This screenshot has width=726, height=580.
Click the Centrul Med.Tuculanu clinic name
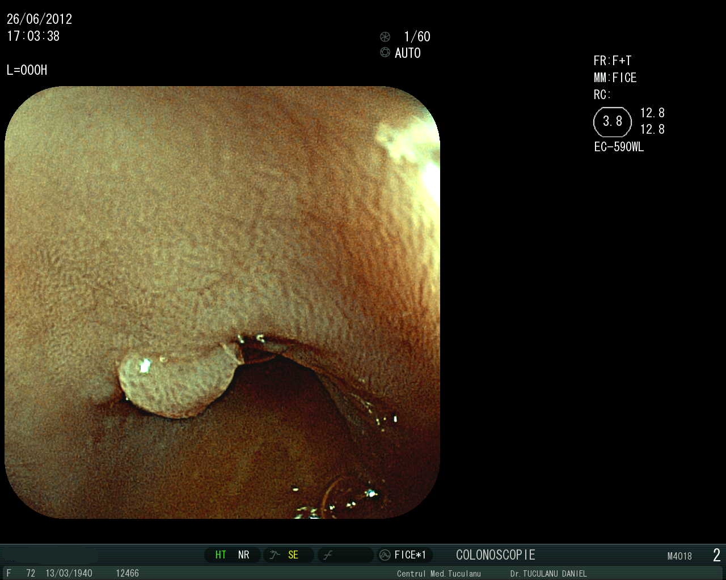tap(438, 574)
